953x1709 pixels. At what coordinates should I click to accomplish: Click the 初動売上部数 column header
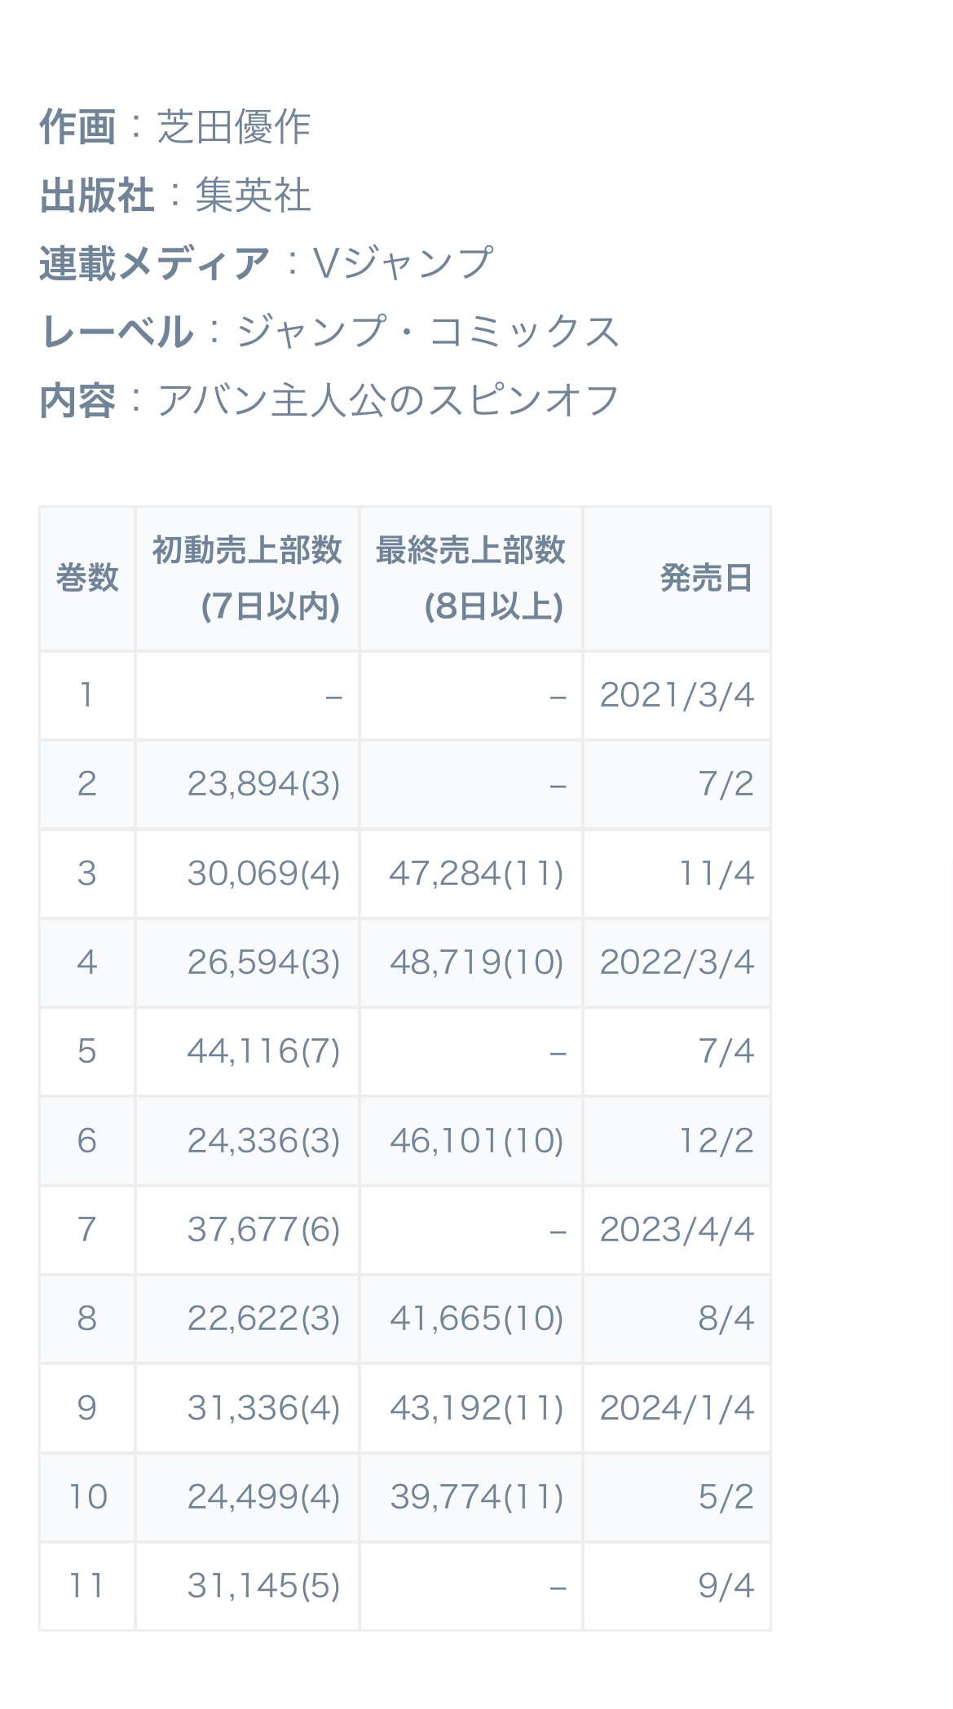pyautogui.click(x=247, y=579)
